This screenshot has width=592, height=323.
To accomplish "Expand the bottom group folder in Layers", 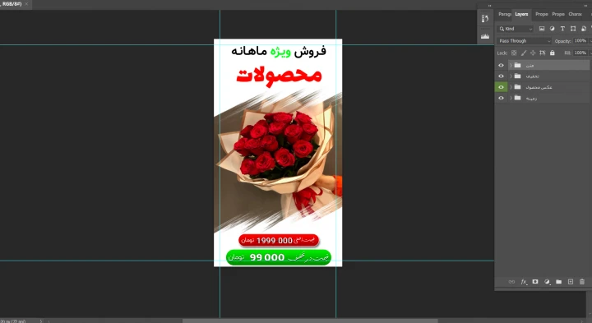I will pyautogui.click(x=511, y=98).
